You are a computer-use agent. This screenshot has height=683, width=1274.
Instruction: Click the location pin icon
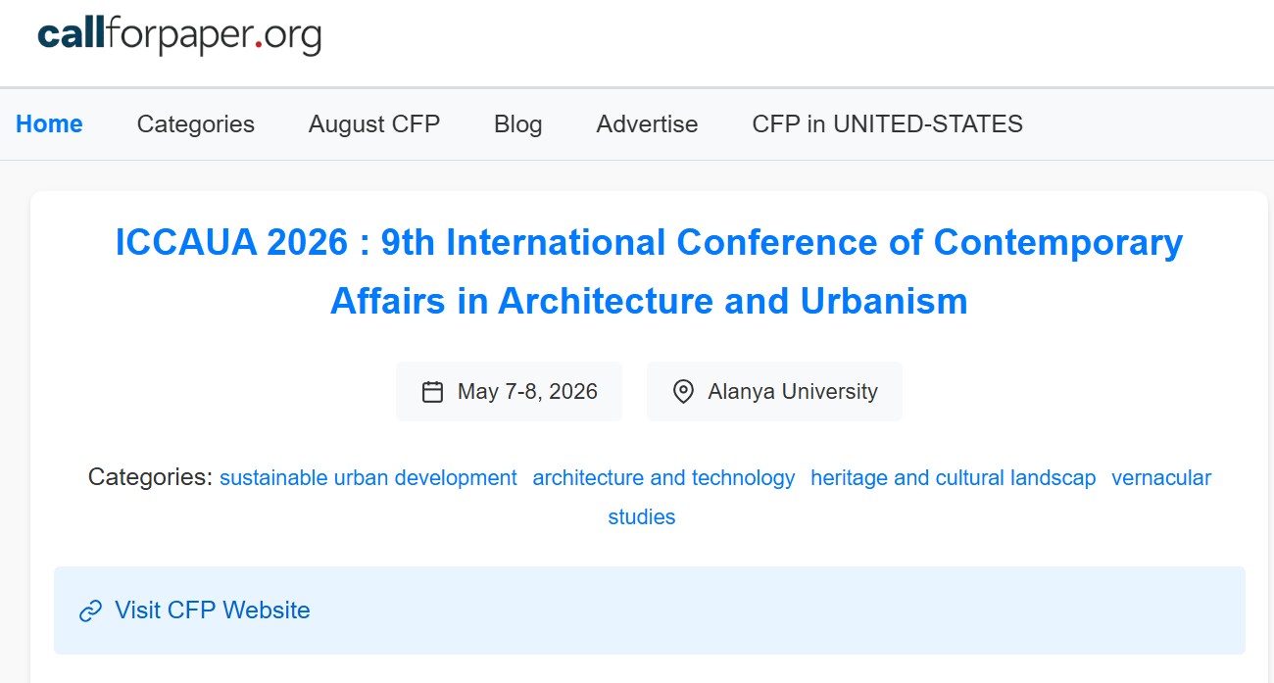[x=683, y=392]
